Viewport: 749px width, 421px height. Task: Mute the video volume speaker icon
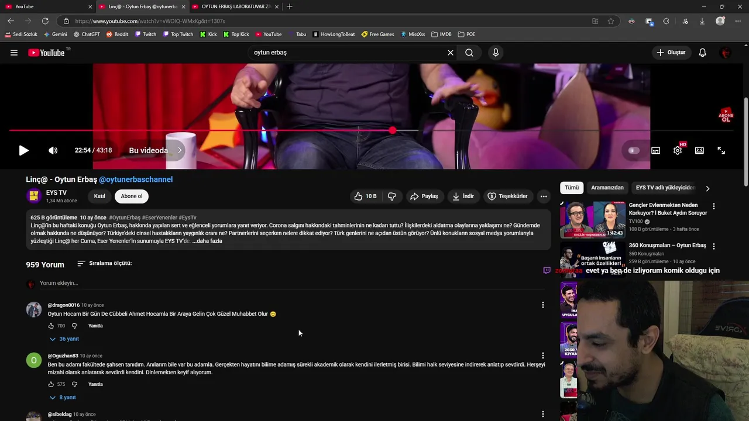[x=53, y=150]
